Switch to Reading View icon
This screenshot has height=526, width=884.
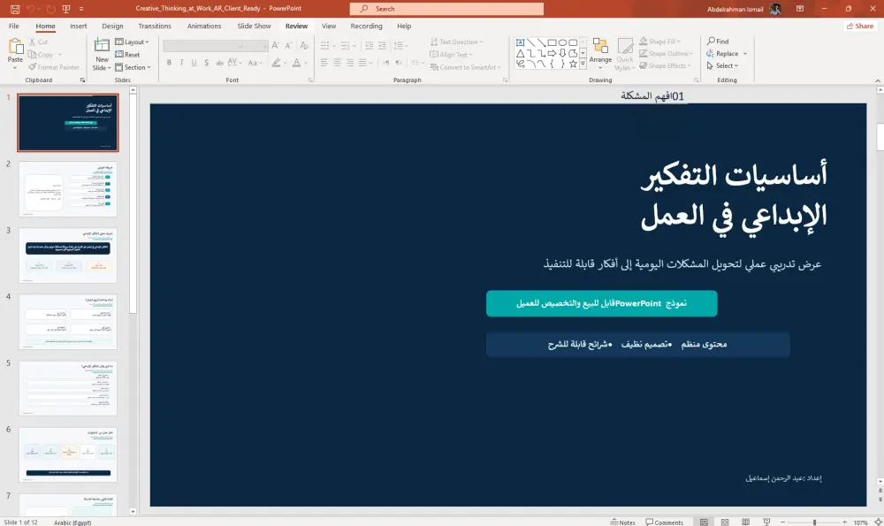(745, 522)
